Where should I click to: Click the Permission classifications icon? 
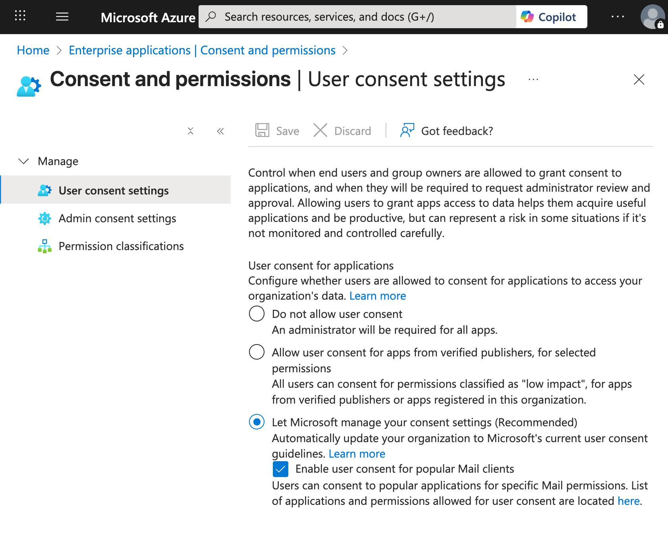click(x=44, y=246)
